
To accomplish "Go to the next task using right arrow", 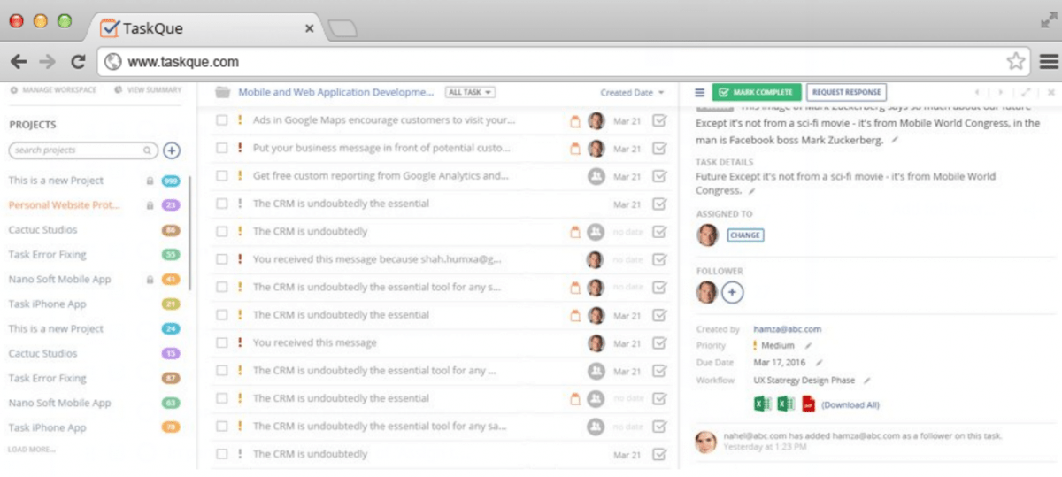I will coord(1001,92).
